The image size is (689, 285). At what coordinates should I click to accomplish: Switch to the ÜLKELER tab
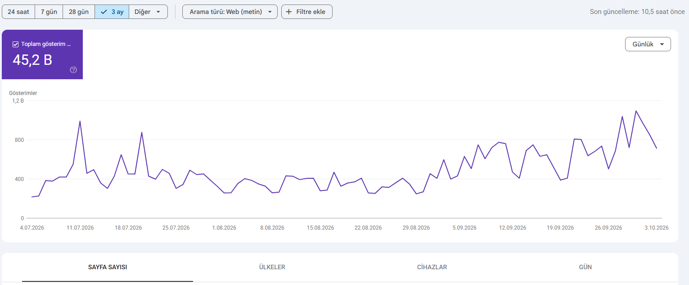(x=272, y=267)
